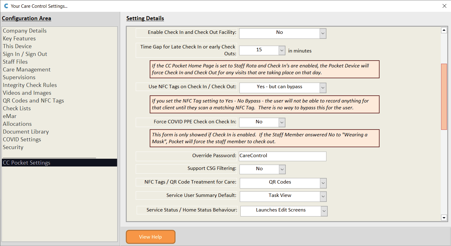The image size is (451, 246).
Task: Click the note about NFC Tag No Bypass
Action: point(265,104)
